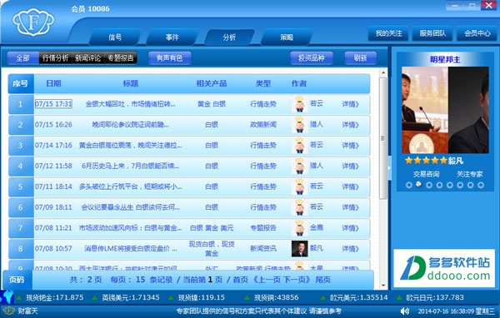Open 服务团队
This screenshot has height=318, width=500.
(432, 33)
